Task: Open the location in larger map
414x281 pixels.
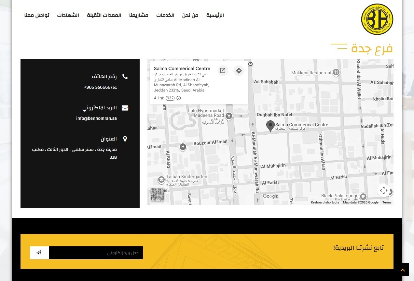Action: click(223, 71)
